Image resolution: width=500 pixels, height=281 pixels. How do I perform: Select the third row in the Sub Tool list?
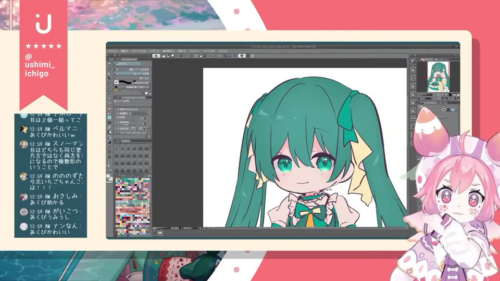pyautogui.click(x=132, y=78)
